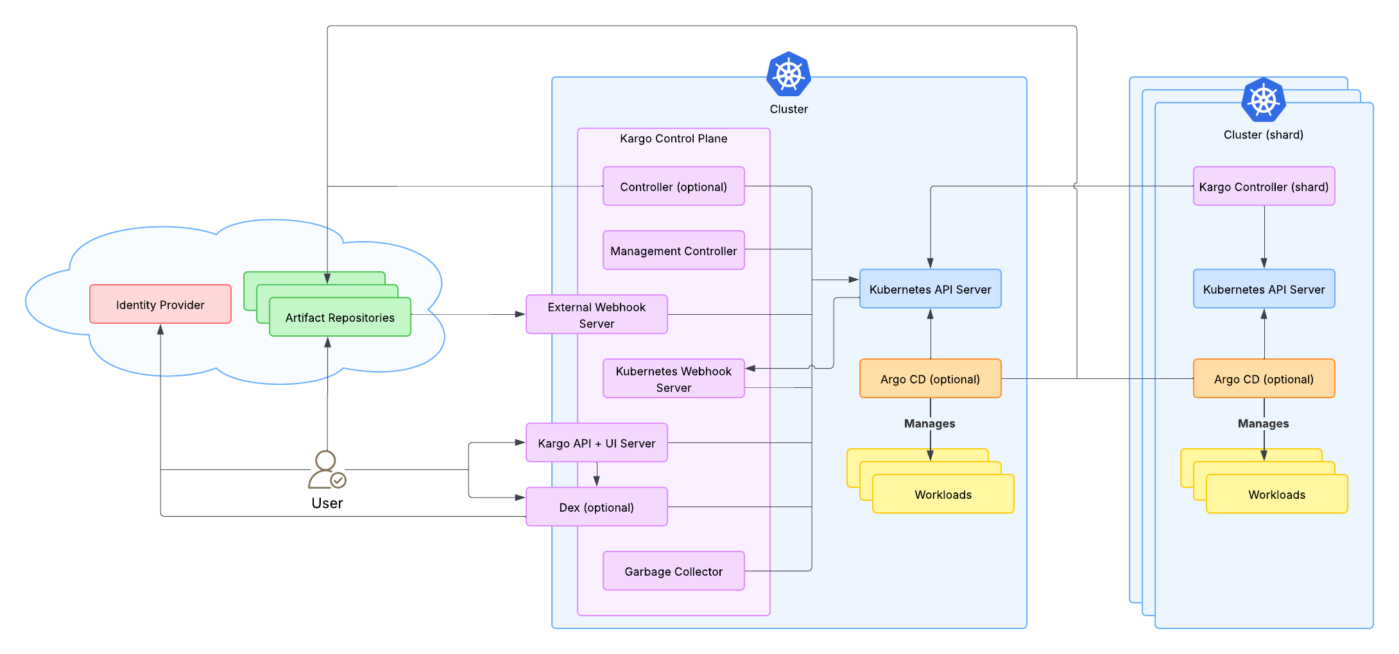1399x654 pixels.
Task: Click the Kubernetes icon above Cluster (shard)
Action: pyautogui.click(x=1264, y=101)
